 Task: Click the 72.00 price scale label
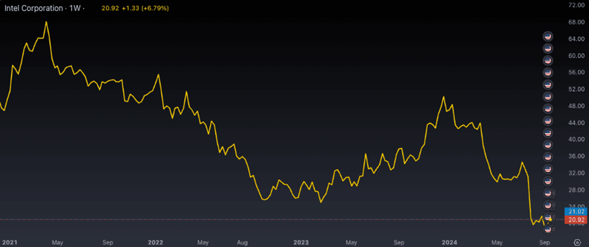(x=576, y=5)
